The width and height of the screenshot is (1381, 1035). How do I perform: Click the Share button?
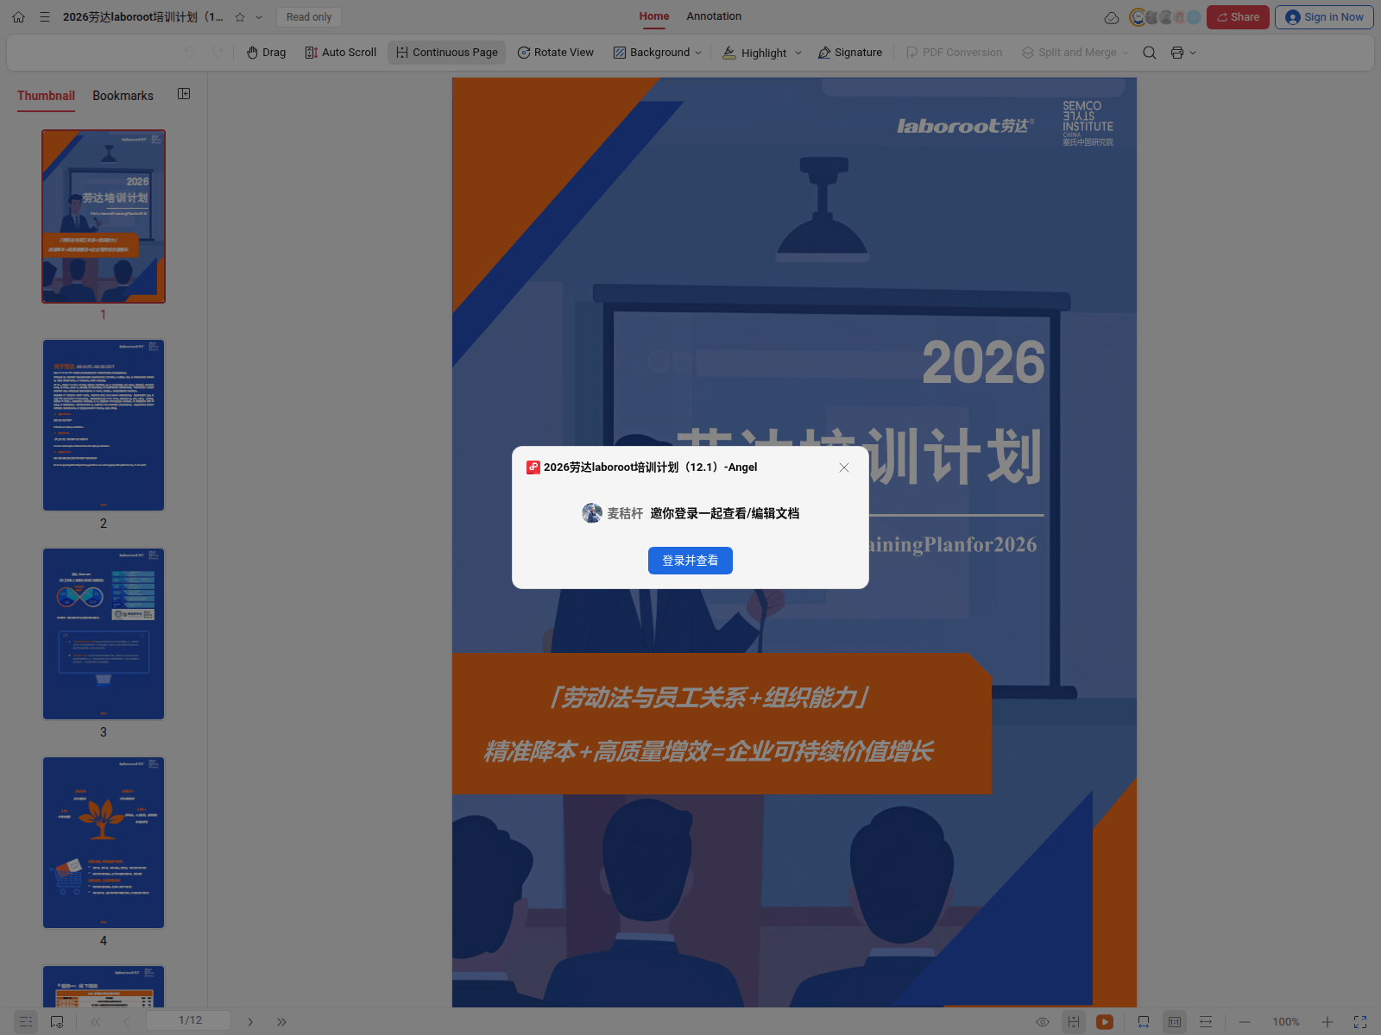(1238, 17)
